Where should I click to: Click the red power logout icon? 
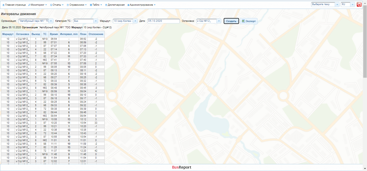(359, 5)
